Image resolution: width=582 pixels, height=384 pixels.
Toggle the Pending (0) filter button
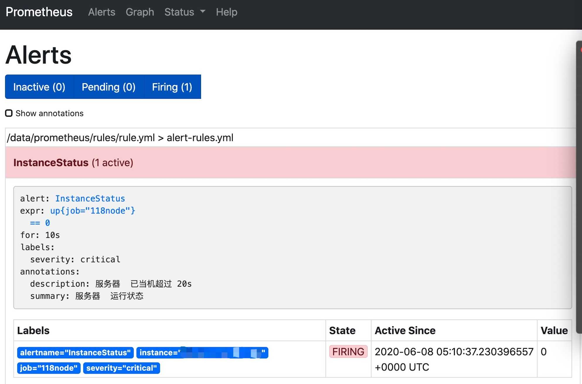109,87
